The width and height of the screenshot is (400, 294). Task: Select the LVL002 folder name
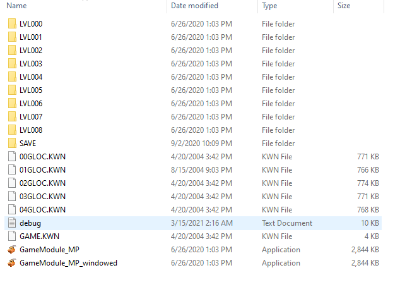[31, 51]
